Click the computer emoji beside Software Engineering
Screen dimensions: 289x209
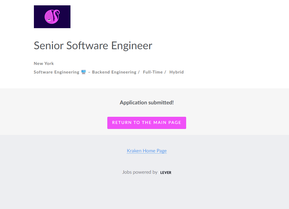[x=84, y=72]
